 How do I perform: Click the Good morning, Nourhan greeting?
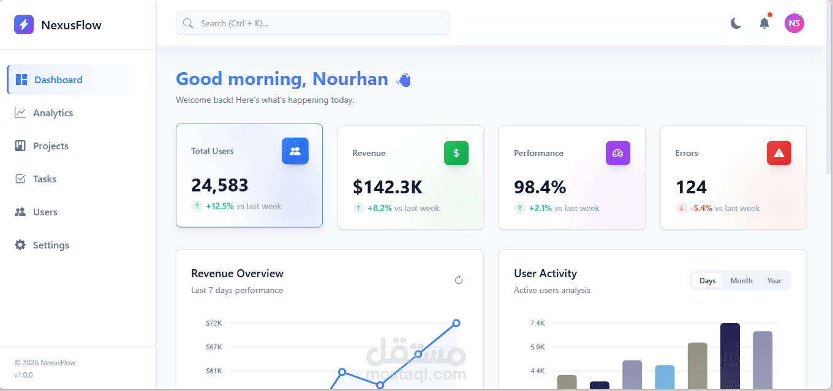(x=282, y=79)
